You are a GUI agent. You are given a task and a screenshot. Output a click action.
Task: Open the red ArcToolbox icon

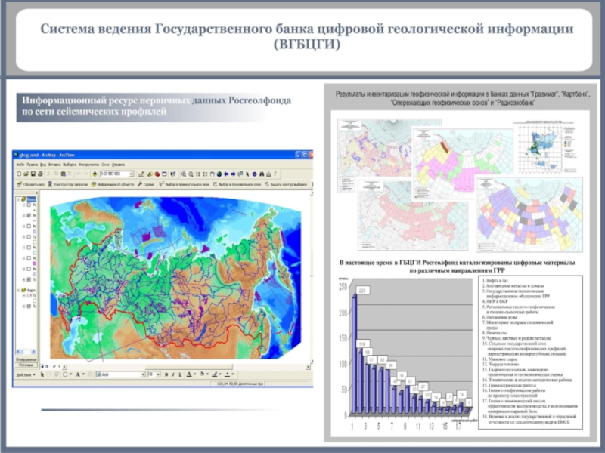point(157,174)
